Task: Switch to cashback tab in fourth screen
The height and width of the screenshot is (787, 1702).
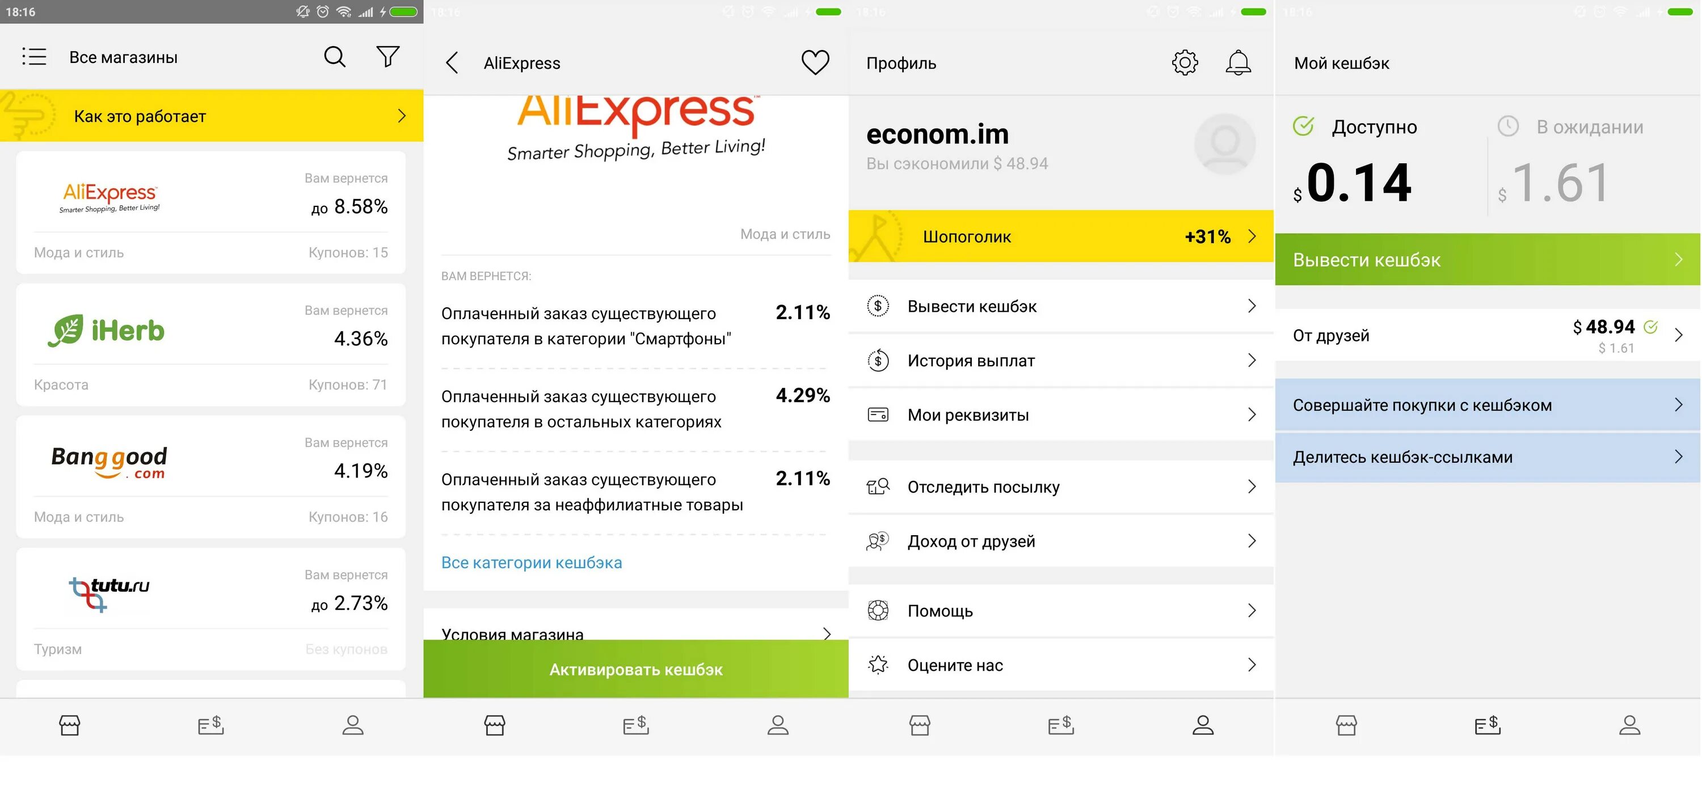Action: (1488, 725)
